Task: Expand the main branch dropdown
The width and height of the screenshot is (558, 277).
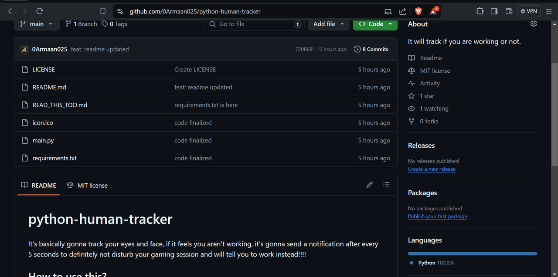Action: click(36, 24)
